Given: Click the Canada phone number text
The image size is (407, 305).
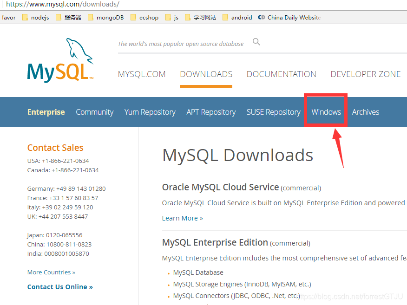Looking at the screenshot, I should 63,170.
